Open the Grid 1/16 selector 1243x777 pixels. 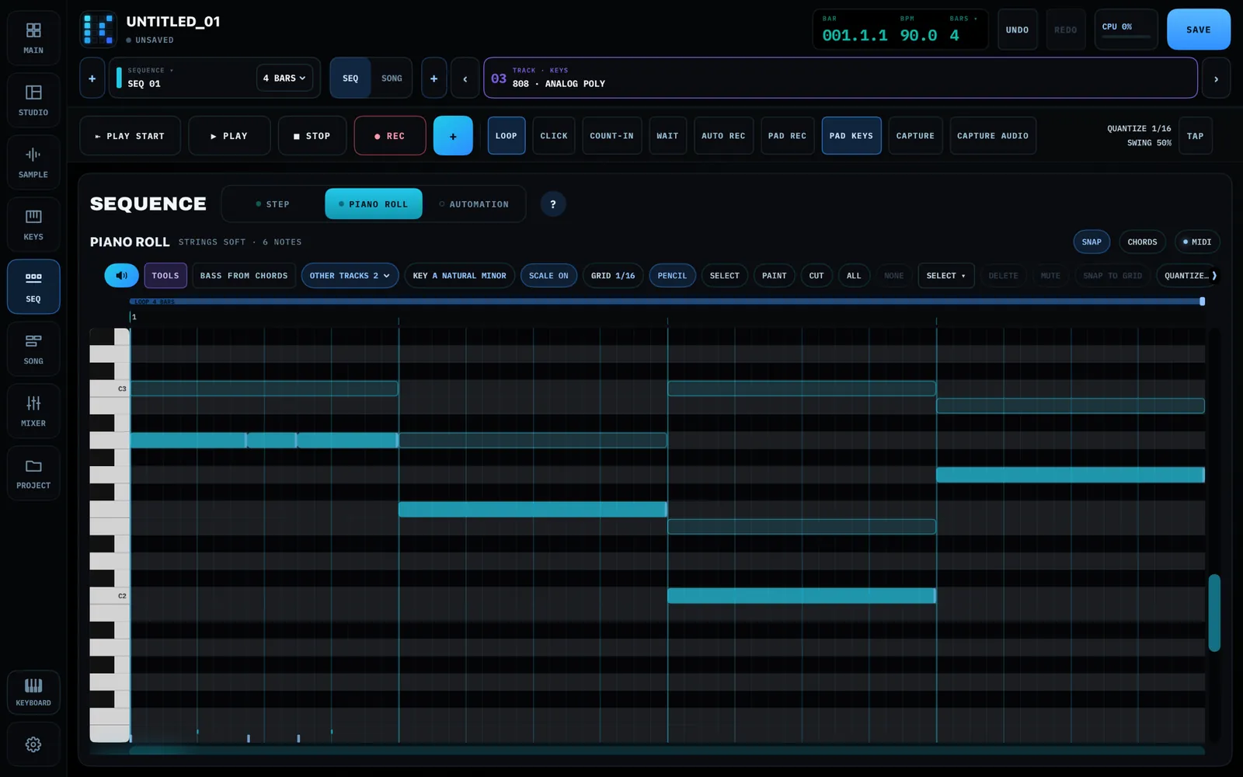point(613,276)
